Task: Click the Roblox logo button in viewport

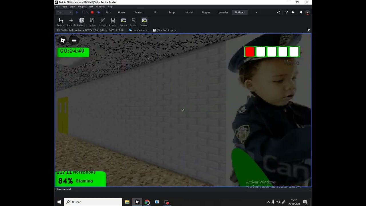Action: pyautogui.click(x=63, y=40)
